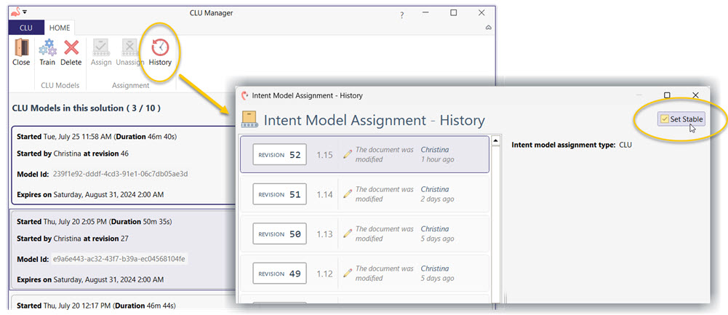The image size is (728, 315).
Task: Click the version 1.12 label
Action: point(324,274)
